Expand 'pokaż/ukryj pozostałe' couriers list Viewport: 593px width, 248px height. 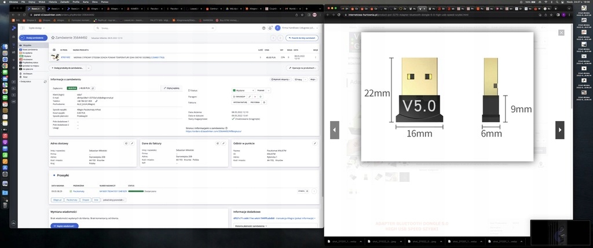(114, 199)
